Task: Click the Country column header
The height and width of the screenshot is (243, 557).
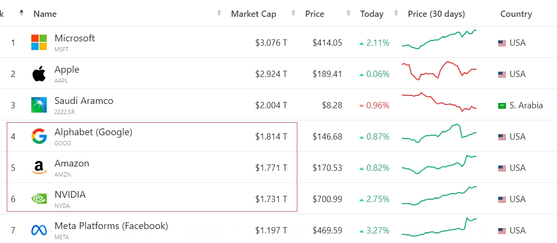Action: click(x=516, y=14)
